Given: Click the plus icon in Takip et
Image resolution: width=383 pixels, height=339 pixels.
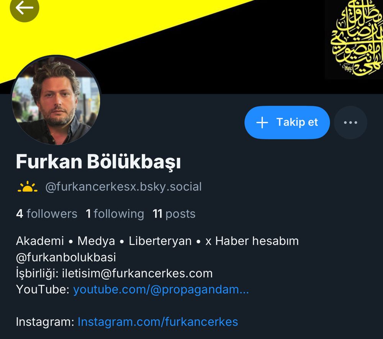Looking at the screenshot, I should tap(262, 122).
